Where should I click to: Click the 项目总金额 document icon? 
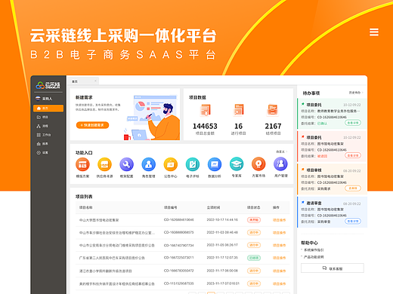coord(206,110)
